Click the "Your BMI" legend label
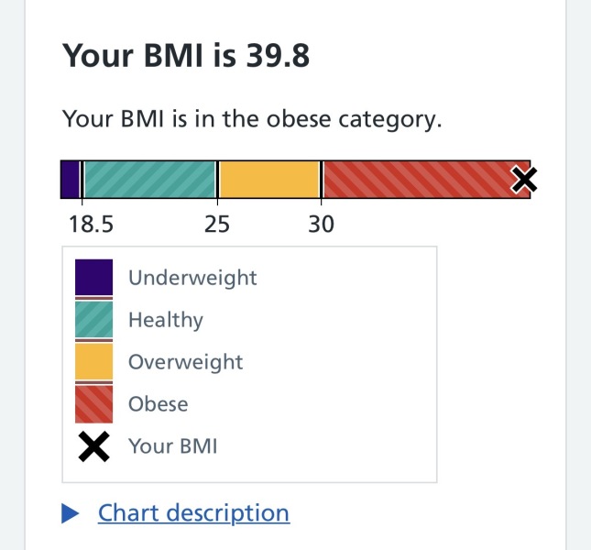This screenshot has width=591, height=550. tap(173, 446)
